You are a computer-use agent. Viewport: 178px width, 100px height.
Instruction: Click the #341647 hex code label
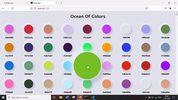68,56
